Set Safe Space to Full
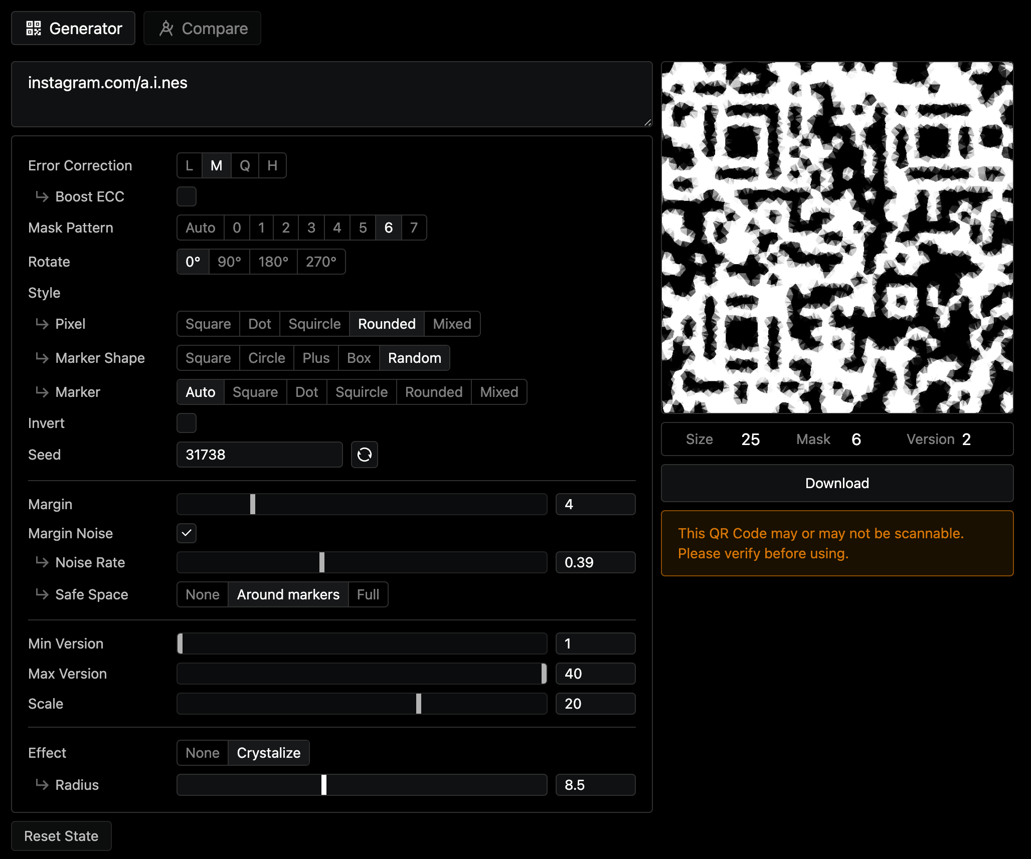The image size is (1031, 859). coord(368,594)
